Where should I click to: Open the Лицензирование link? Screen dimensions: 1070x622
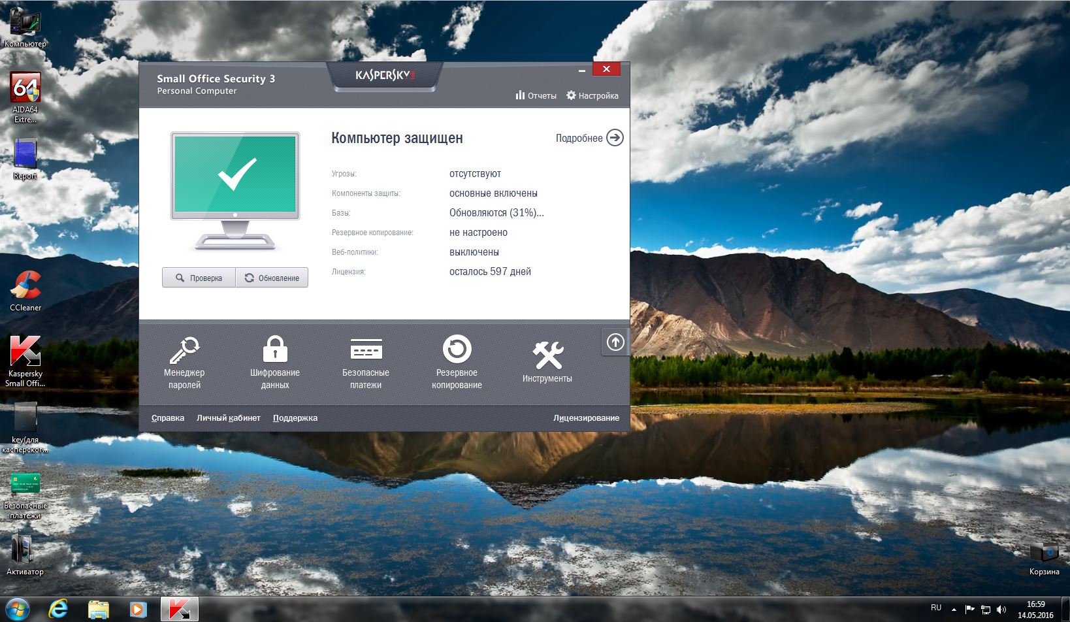(586, 418)
